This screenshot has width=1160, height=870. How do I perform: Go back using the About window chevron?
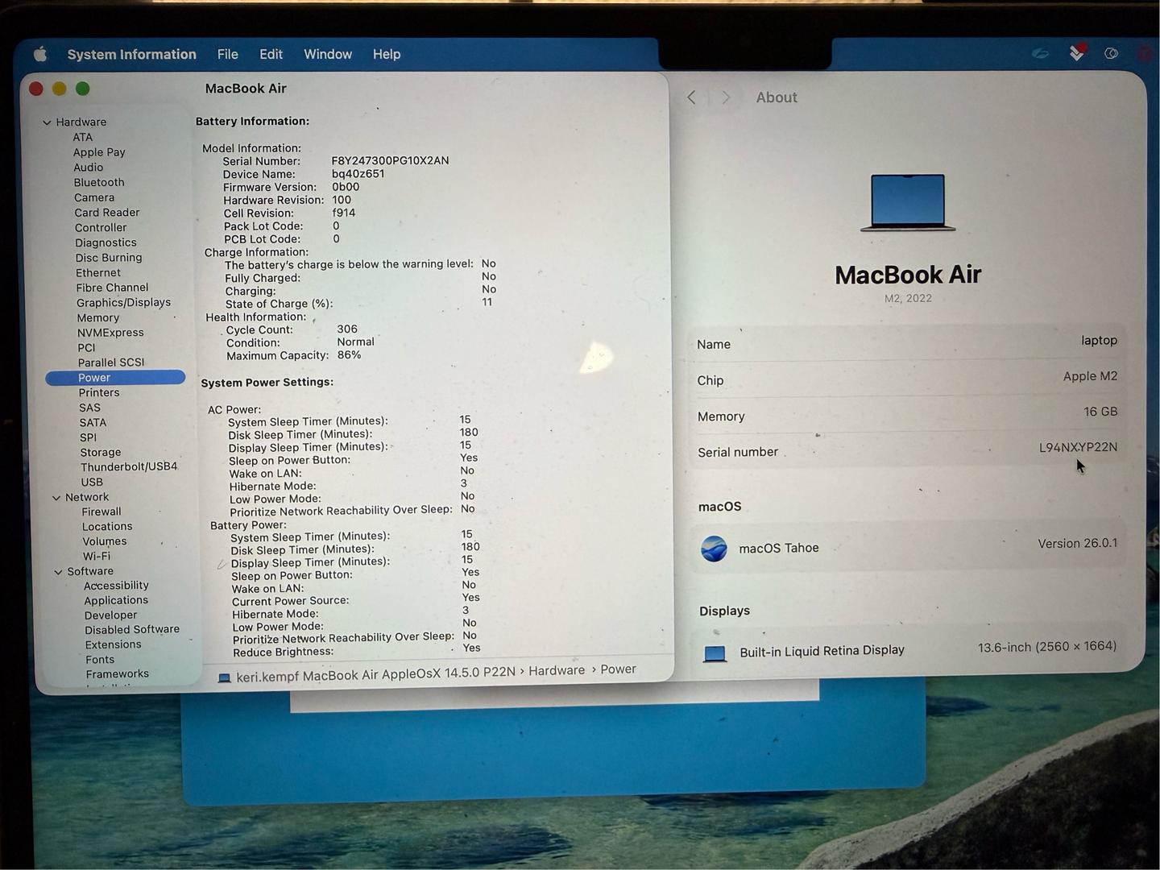coord(691,97)
